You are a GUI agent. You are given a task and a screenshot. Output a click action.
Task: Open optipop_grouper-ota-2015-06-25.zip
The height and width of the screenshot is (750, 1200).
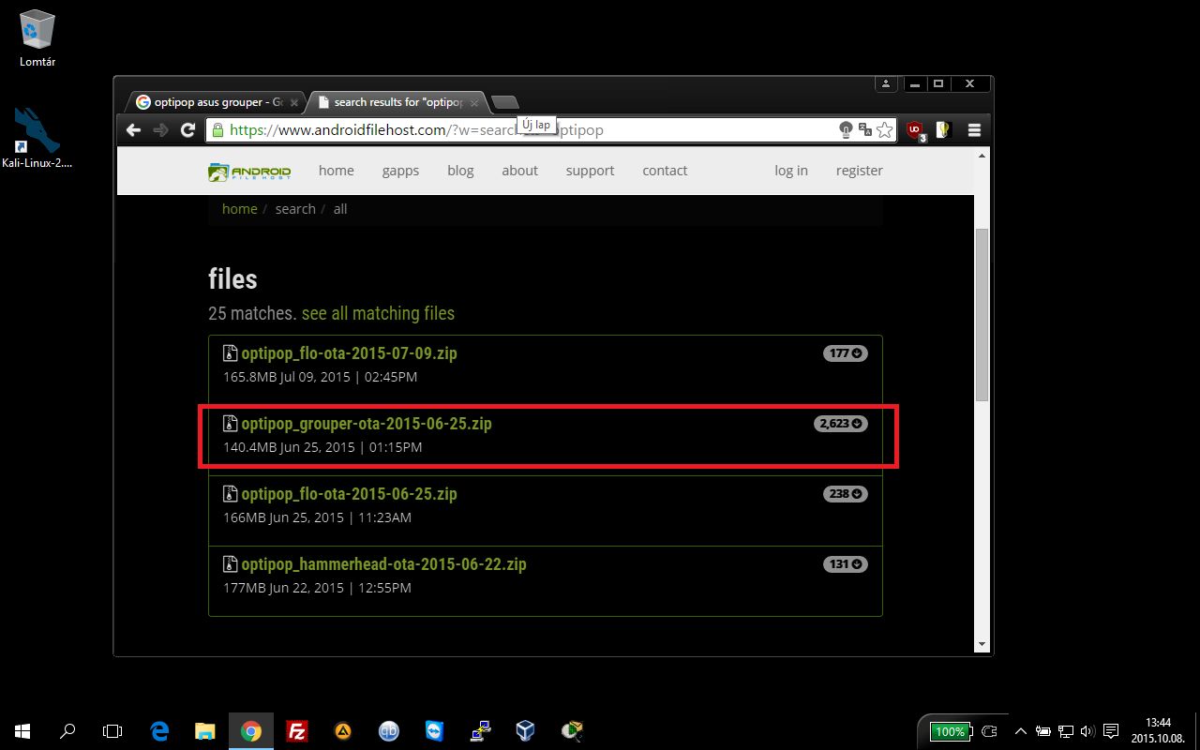(367, 424)
